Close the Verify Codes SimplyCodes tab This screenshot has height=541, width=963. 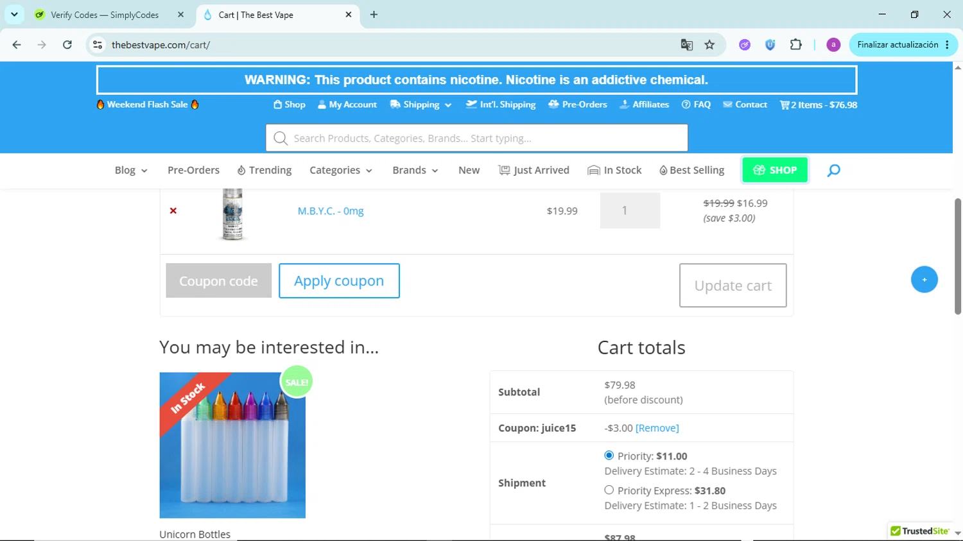click(181, 15)
